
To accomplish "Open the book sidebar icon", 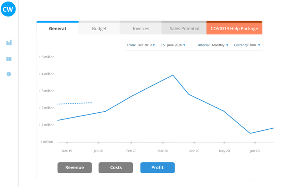I will click(x=9, y=59).
